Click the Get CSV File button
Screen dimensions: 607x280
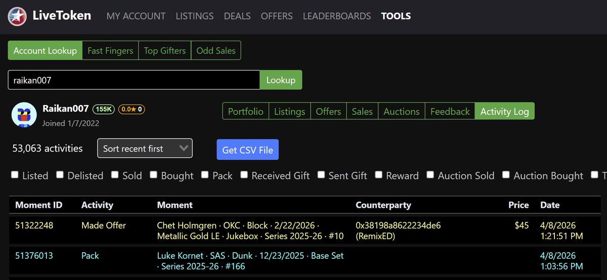click(248, 150)
